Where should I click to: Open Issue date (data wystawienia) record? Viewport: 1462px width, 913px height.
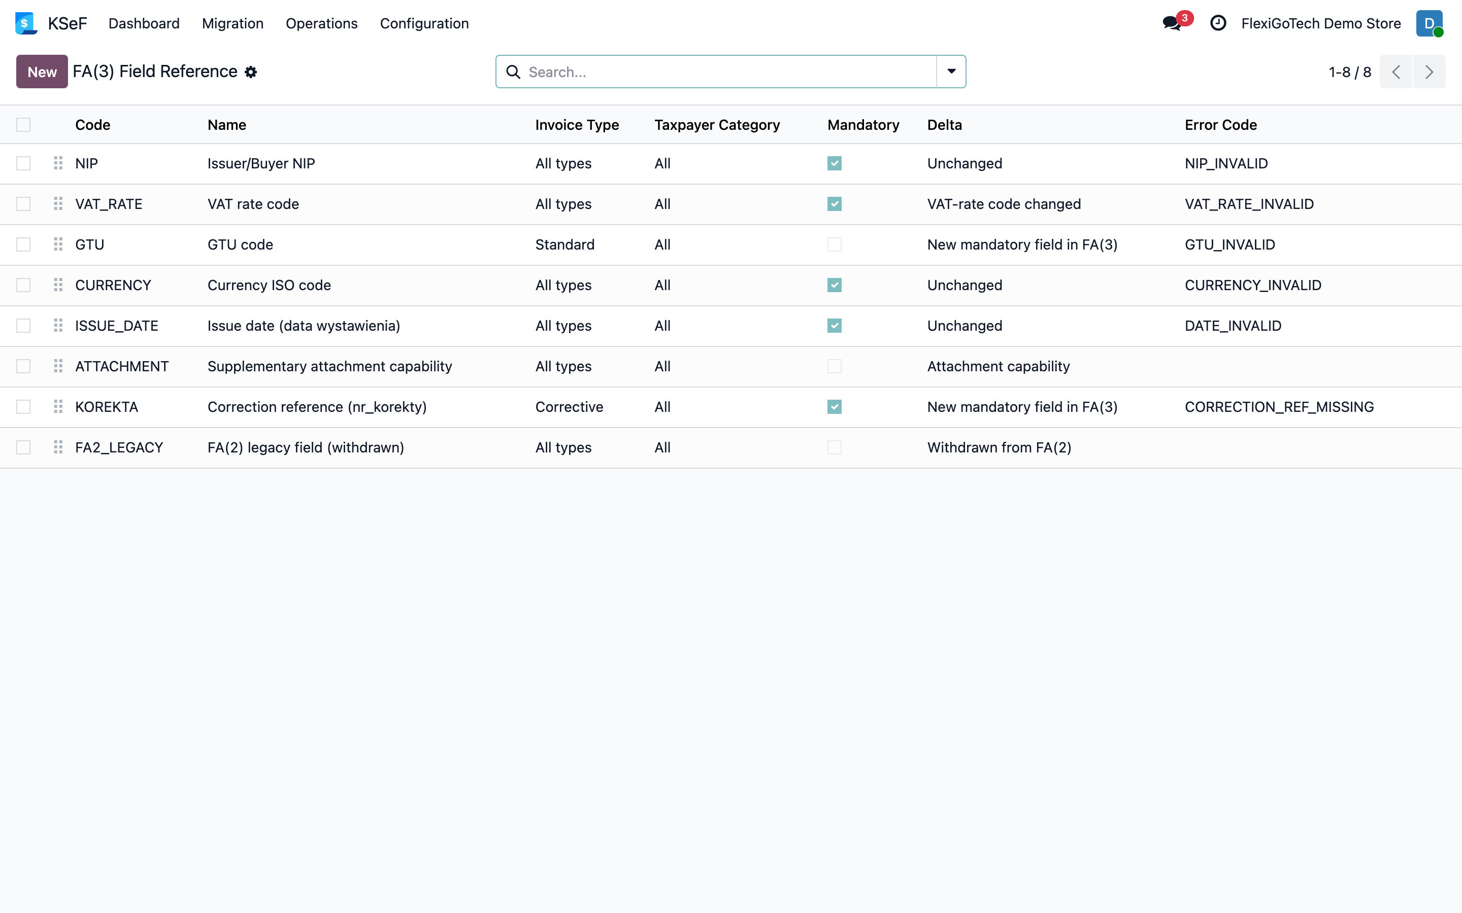(304, 326)
